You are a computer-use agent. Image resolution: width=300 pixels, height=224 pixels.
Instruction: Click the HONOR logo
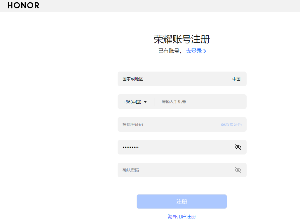point(23,5)
